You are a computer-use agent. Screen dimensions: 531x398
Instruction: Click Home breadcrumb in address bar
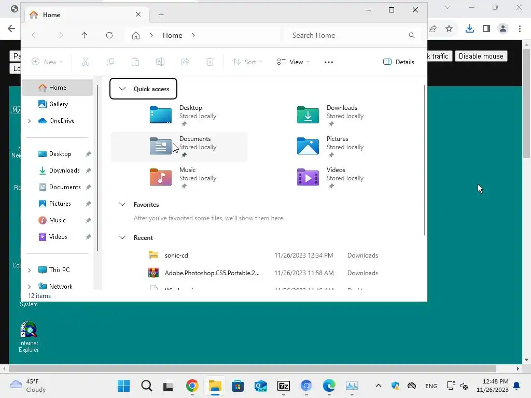tap(172, 35)
